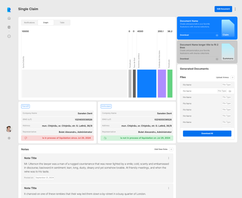Click Plaintiff's 'Bulat Alexandru, Administrator' representative

pyautogui.click(x=76, y=132)
